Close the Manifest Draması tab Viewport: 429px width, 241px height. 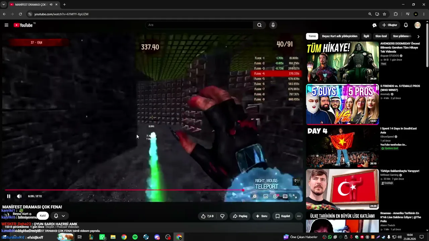[x=56, y=5]
